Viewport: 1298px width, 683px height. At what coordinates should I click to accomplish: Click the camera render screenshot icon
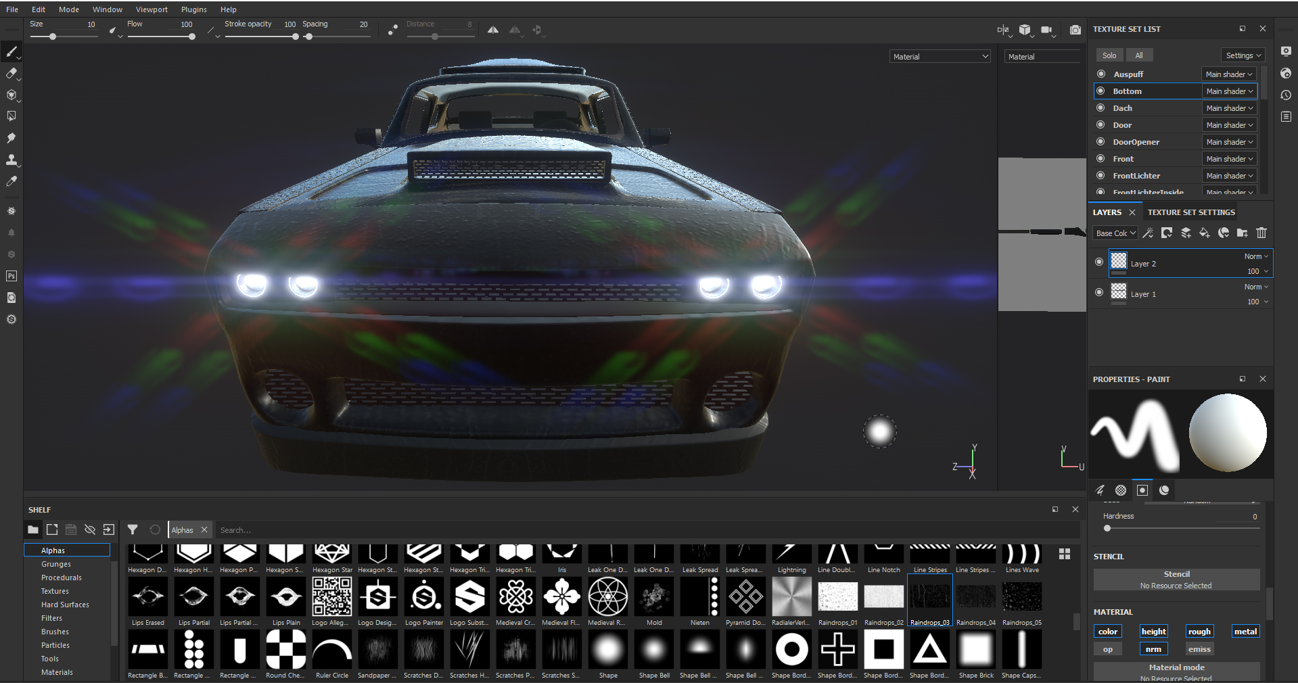(1075, 30)
